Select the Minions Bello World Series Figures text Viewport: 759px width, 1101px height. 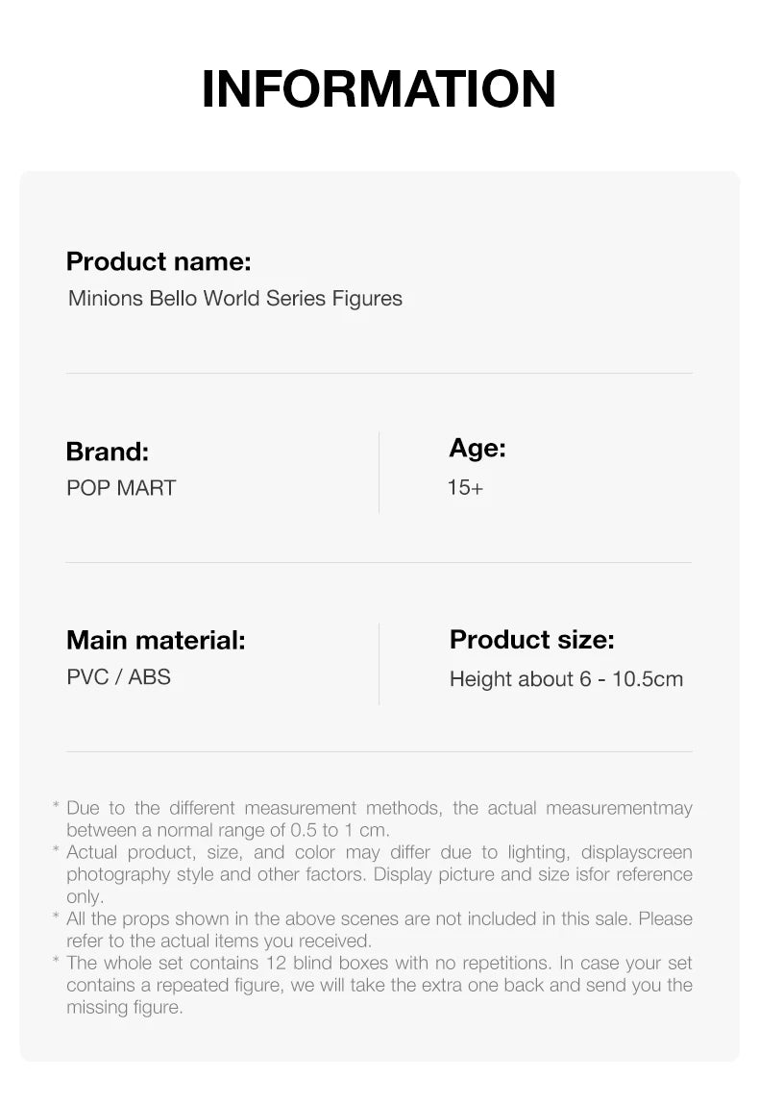235,299
